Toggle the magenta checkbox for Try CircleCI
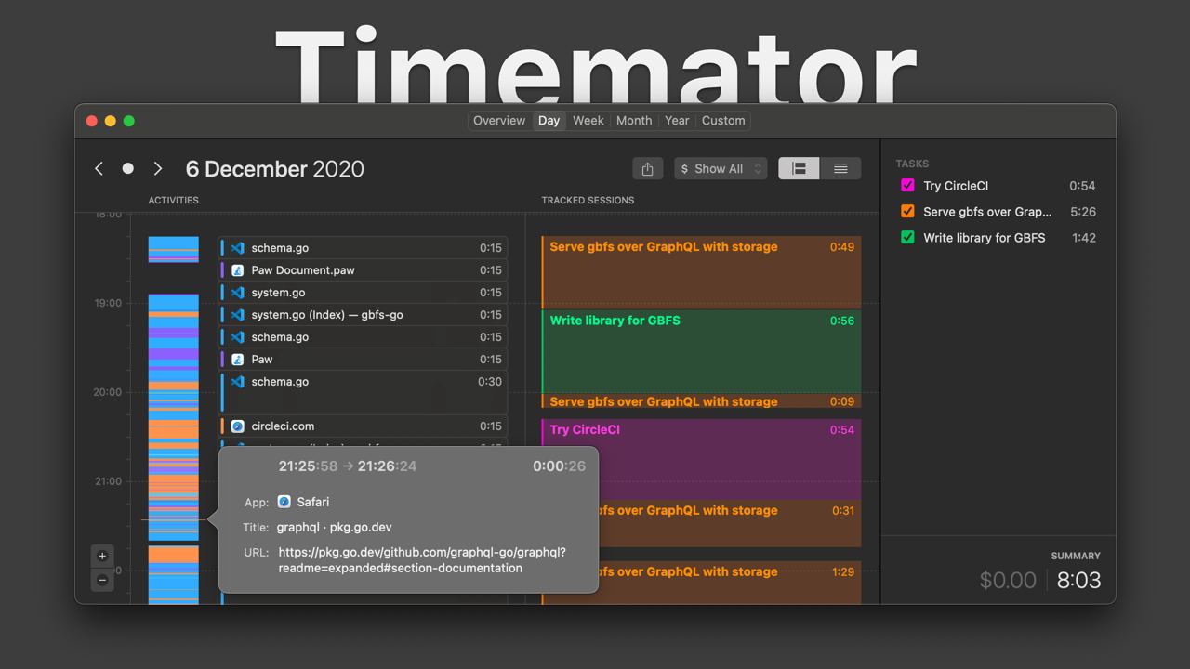The height and width of the screenshot is (669, 1190). click(x=906, y=185)
